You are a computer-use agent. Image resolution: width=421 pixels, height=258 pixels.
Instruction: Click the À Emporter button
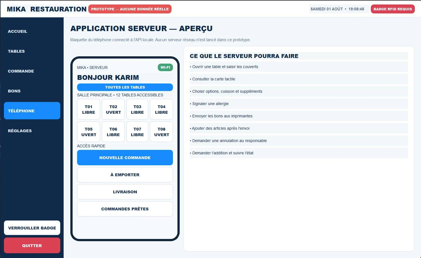[125, 175]
